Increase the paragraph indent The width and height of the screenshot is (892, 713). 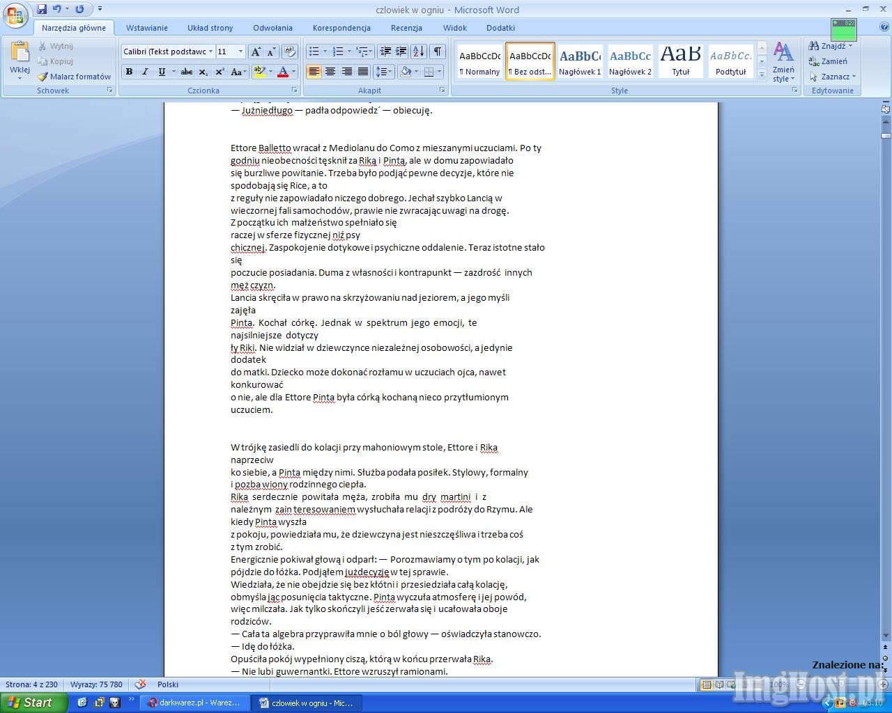[401, 52]
